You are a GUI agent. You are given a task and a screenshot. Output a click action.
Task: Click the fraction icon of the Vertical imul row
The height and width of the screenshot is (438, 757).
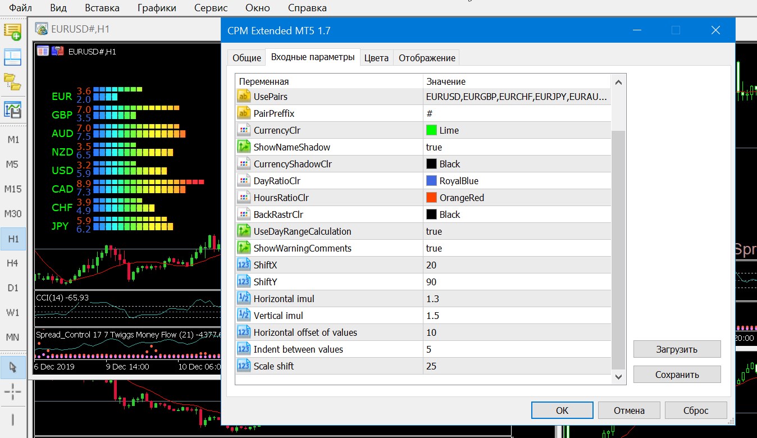pos(244,316)
